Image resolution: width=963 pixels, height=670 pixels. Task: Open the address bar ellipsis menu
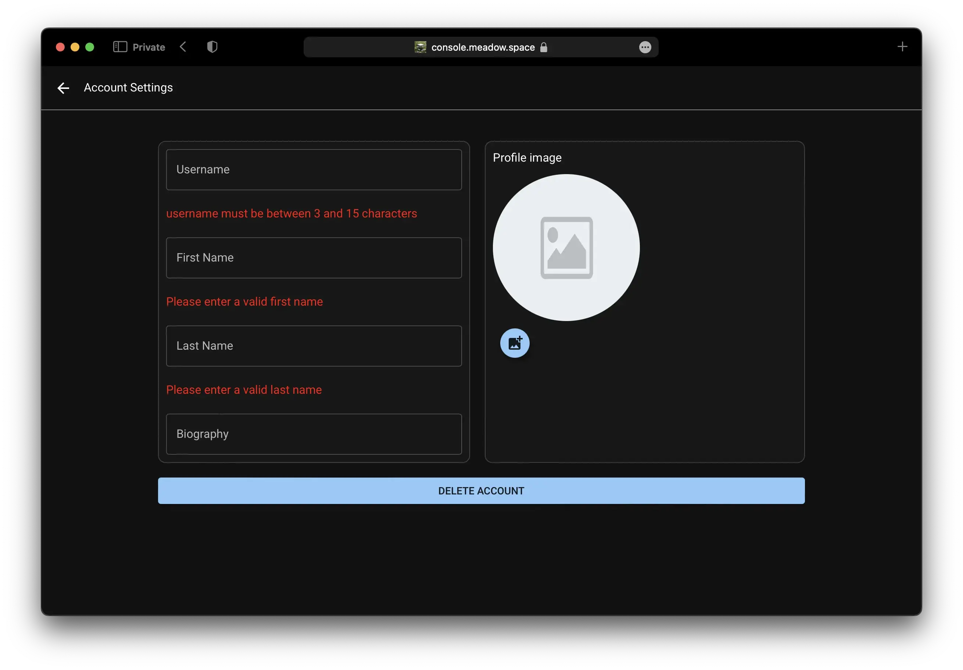645,47
